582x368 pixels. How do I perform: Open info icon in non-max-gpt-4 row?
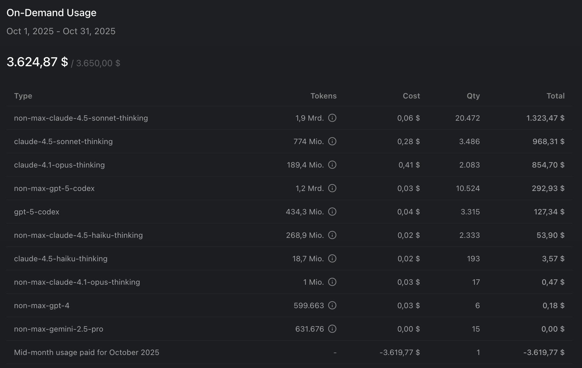[x=332, y=305]
